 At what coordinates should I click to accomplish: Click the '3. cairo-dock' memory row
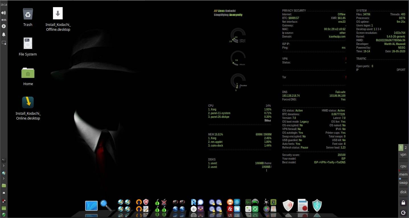[240, 145]
